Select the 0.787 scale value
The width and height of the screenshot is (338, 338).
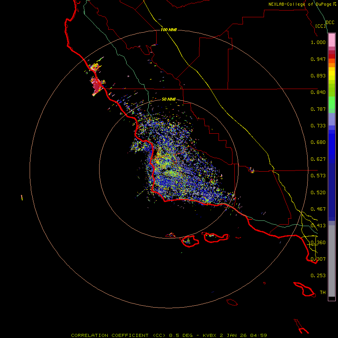coord(318,109)
